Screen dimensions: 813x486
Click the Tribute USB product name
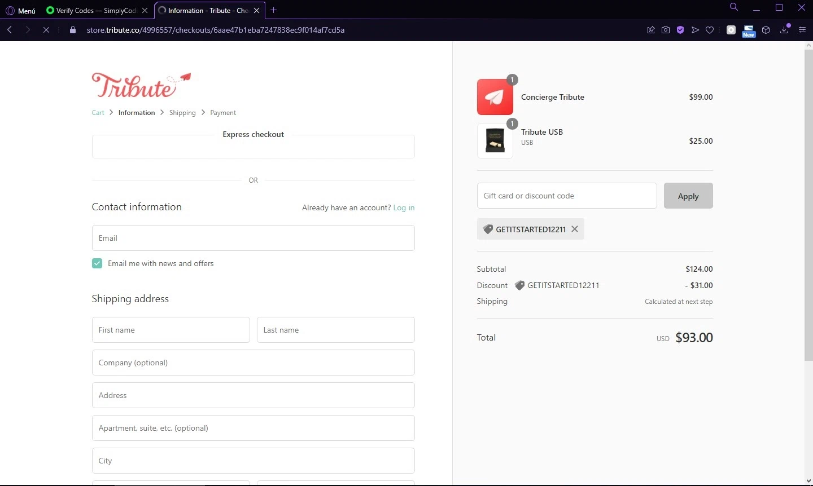542,132
